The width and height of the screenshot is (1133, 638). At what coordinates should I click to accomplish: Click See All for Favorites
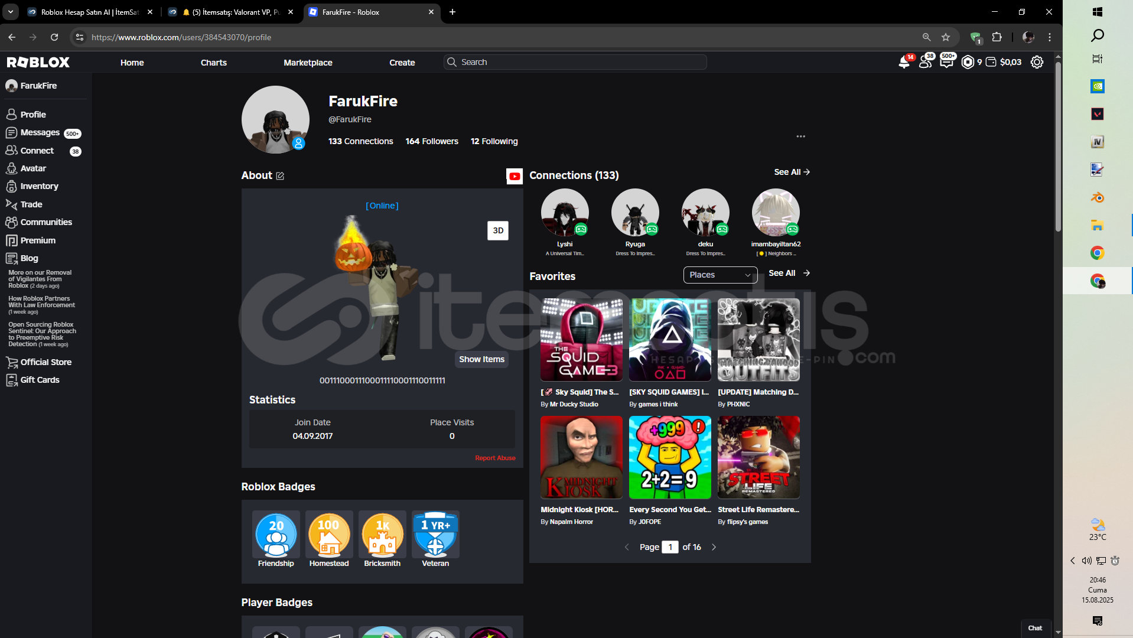click(x=789, y=273)
